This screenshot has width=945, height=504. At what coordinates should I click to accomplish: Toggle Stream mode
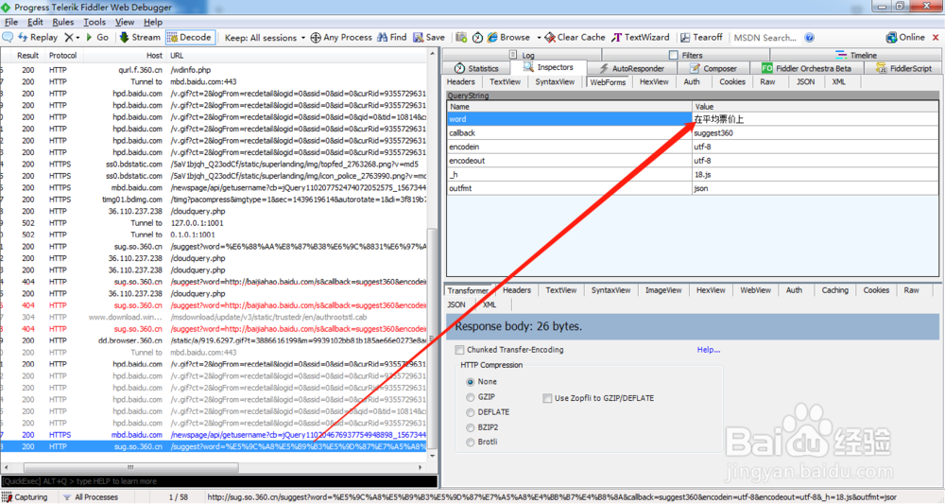coord(140,38)
